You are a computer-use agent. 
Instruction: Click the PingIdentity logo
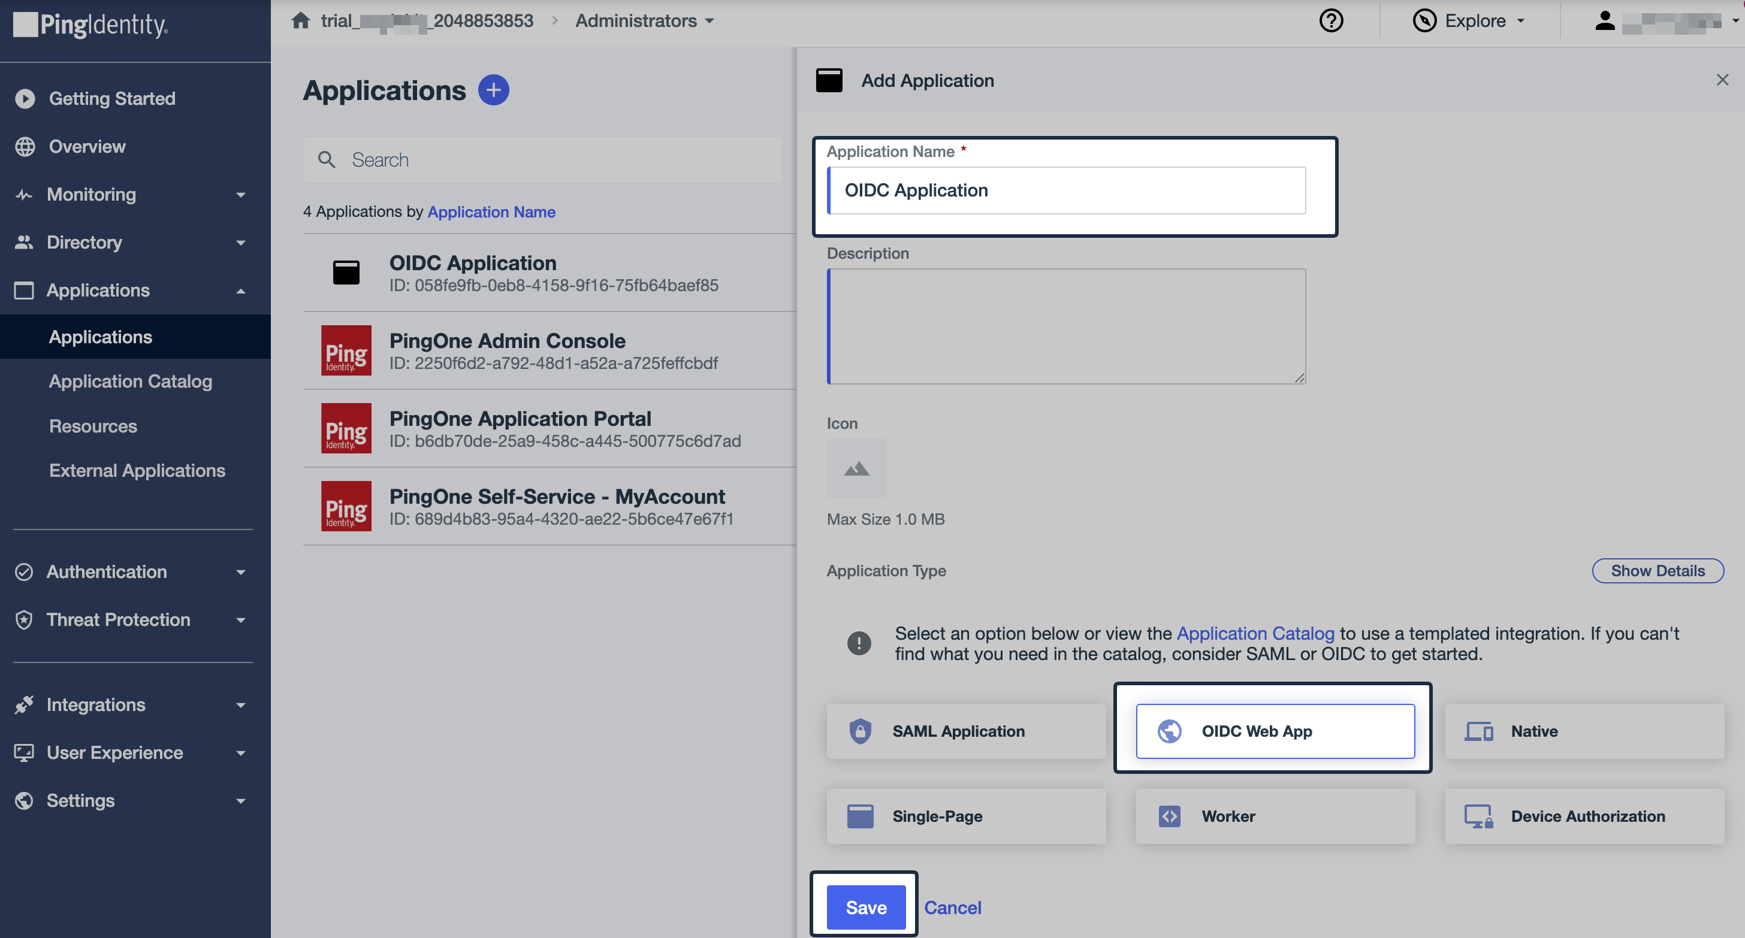click(89, 26)
